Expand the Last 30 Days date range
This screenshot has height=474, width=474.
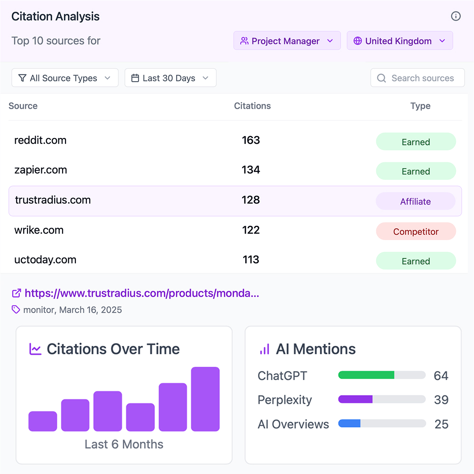coord(170,78)
